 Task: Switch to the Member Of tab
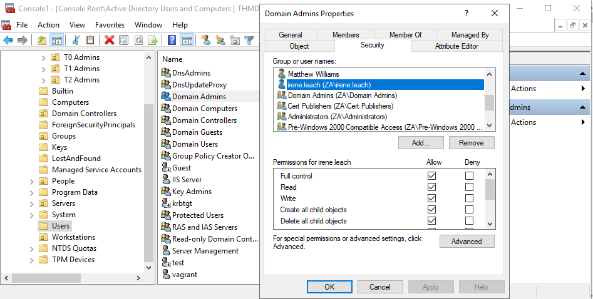coord(405,35)
